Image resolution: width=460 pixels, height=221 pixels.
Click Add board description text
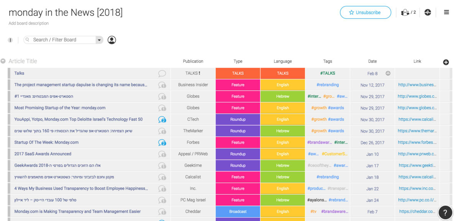[29, 23]
